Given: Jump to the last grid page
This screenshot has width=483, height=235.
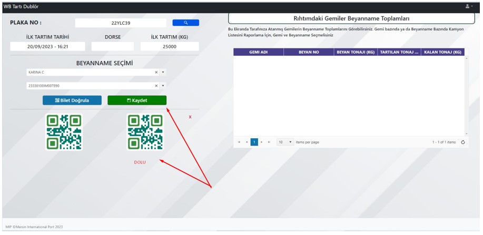Looking at the screenshot, I should (x=269, y=142).
